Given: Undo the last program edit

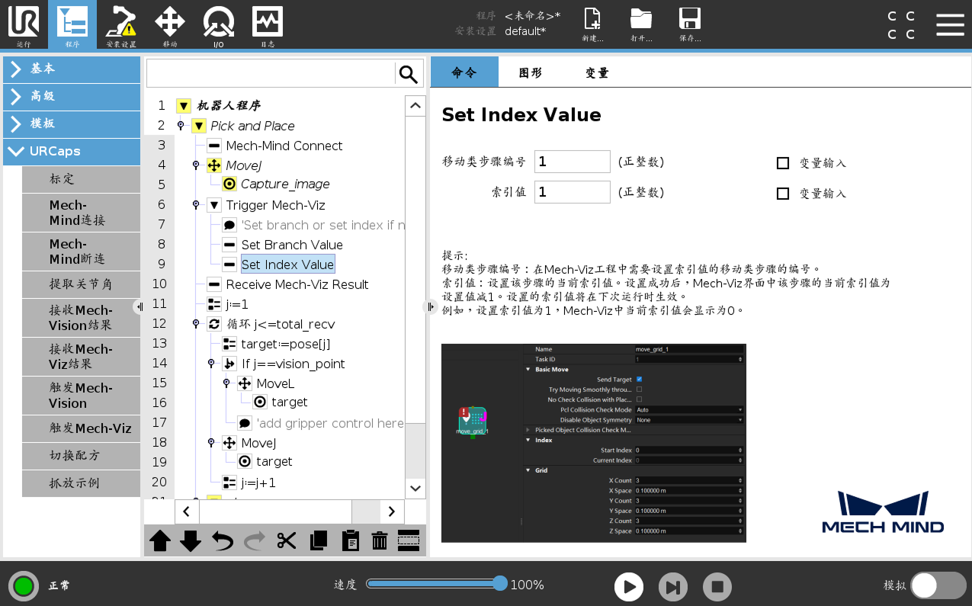Looking at the screenshot, I should coord(222,540).
